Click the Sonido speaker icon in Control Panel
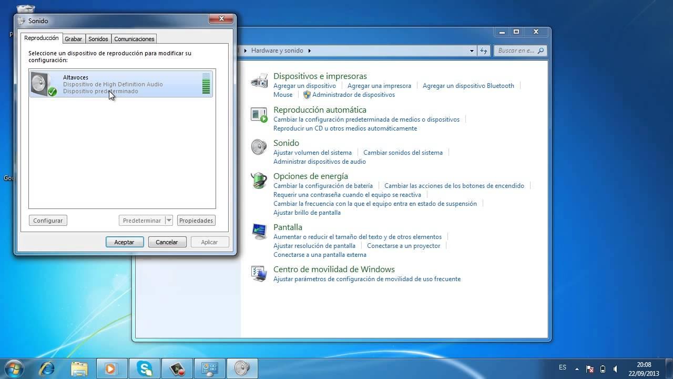The height and width of the screenshot is (379, 673). pyautogui.click(x=259, y=147)
